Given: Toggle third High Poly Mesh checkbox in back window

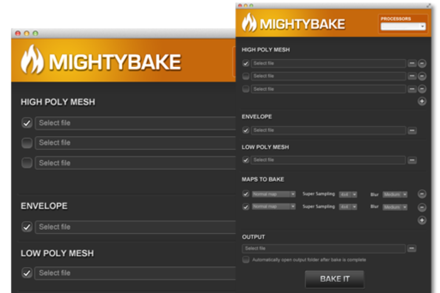Looking at the screenshot, I should pyautogui.click(x=27, y=163).
